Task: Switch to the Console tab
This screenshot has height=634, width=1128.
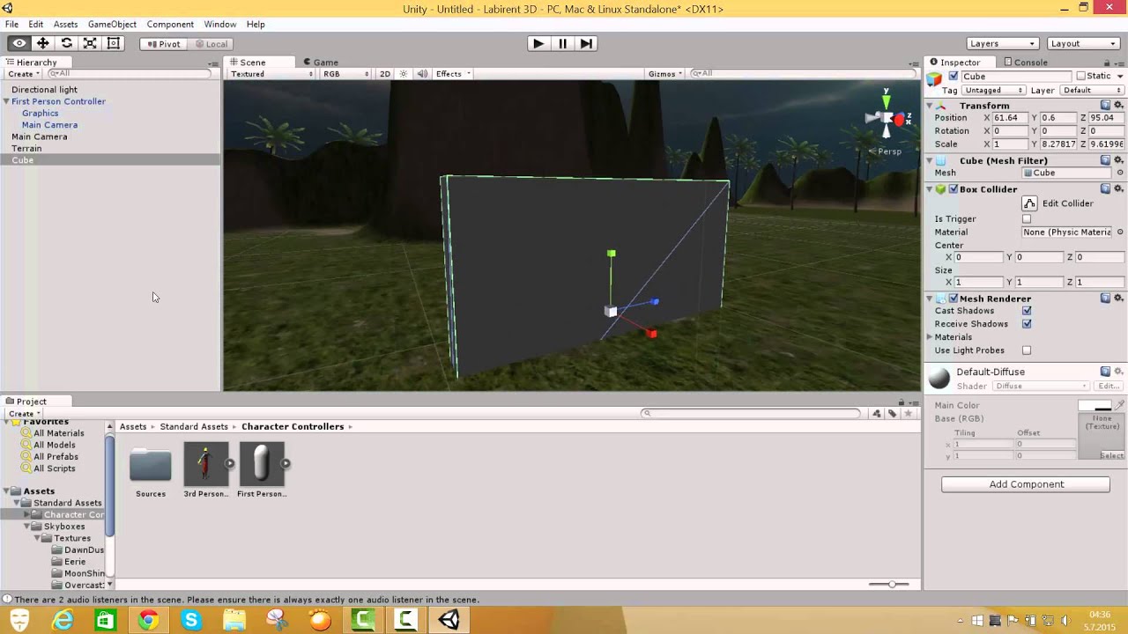Action: [x=1026, y=63]
